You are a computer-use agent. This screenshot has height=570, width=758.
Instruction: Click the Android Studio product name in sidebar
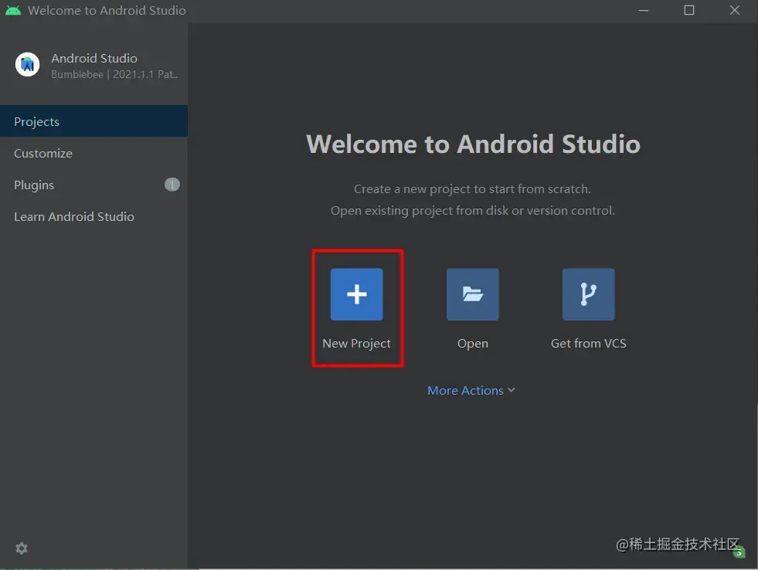[94, 59]
